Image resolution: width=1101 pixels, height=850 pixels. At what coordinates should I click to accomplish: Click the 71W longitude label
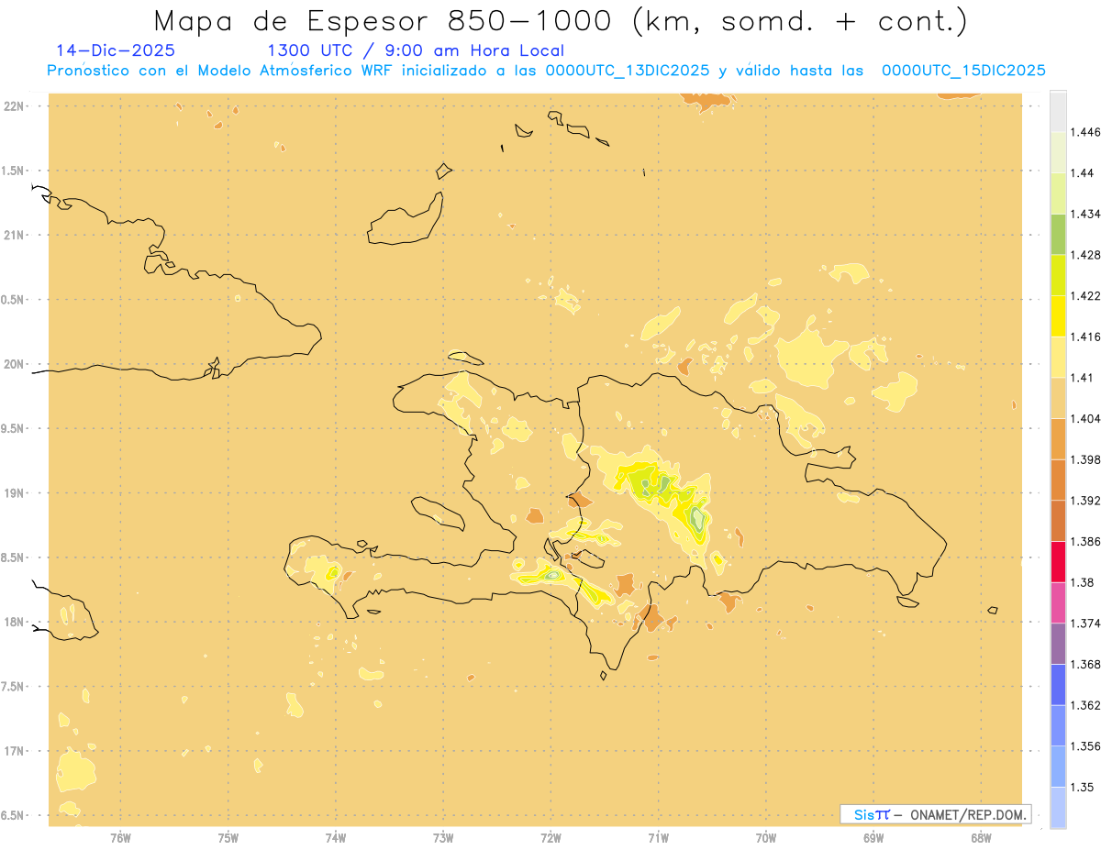pyautogui.click(x=658, y=836)
